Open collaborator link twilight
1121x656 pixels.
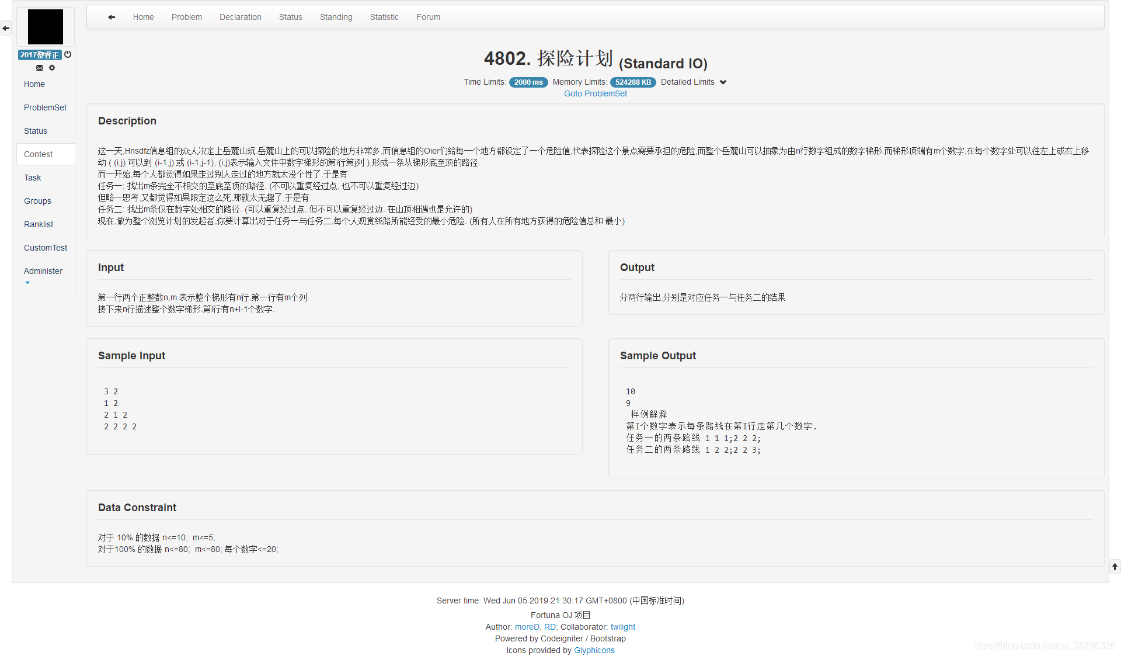[x=623, y=627]
